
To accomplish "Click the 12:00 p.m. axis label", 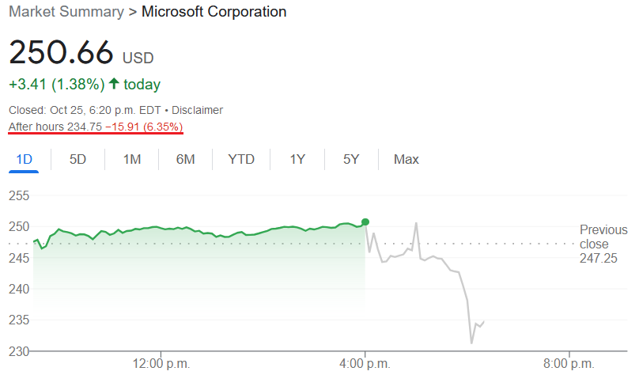I will tap(161, 363).
